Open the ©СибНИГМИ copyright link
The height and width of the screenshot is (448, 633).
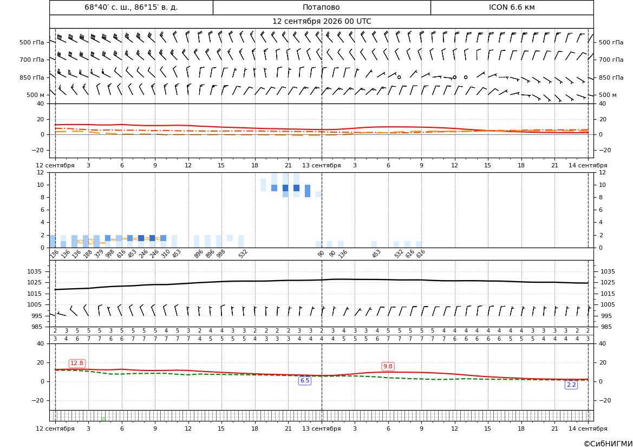tap(608, 444)
